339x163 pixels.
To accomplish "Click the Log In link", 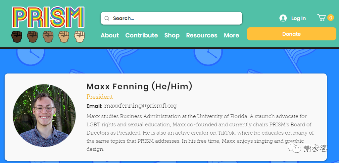I will click(298, 18).
